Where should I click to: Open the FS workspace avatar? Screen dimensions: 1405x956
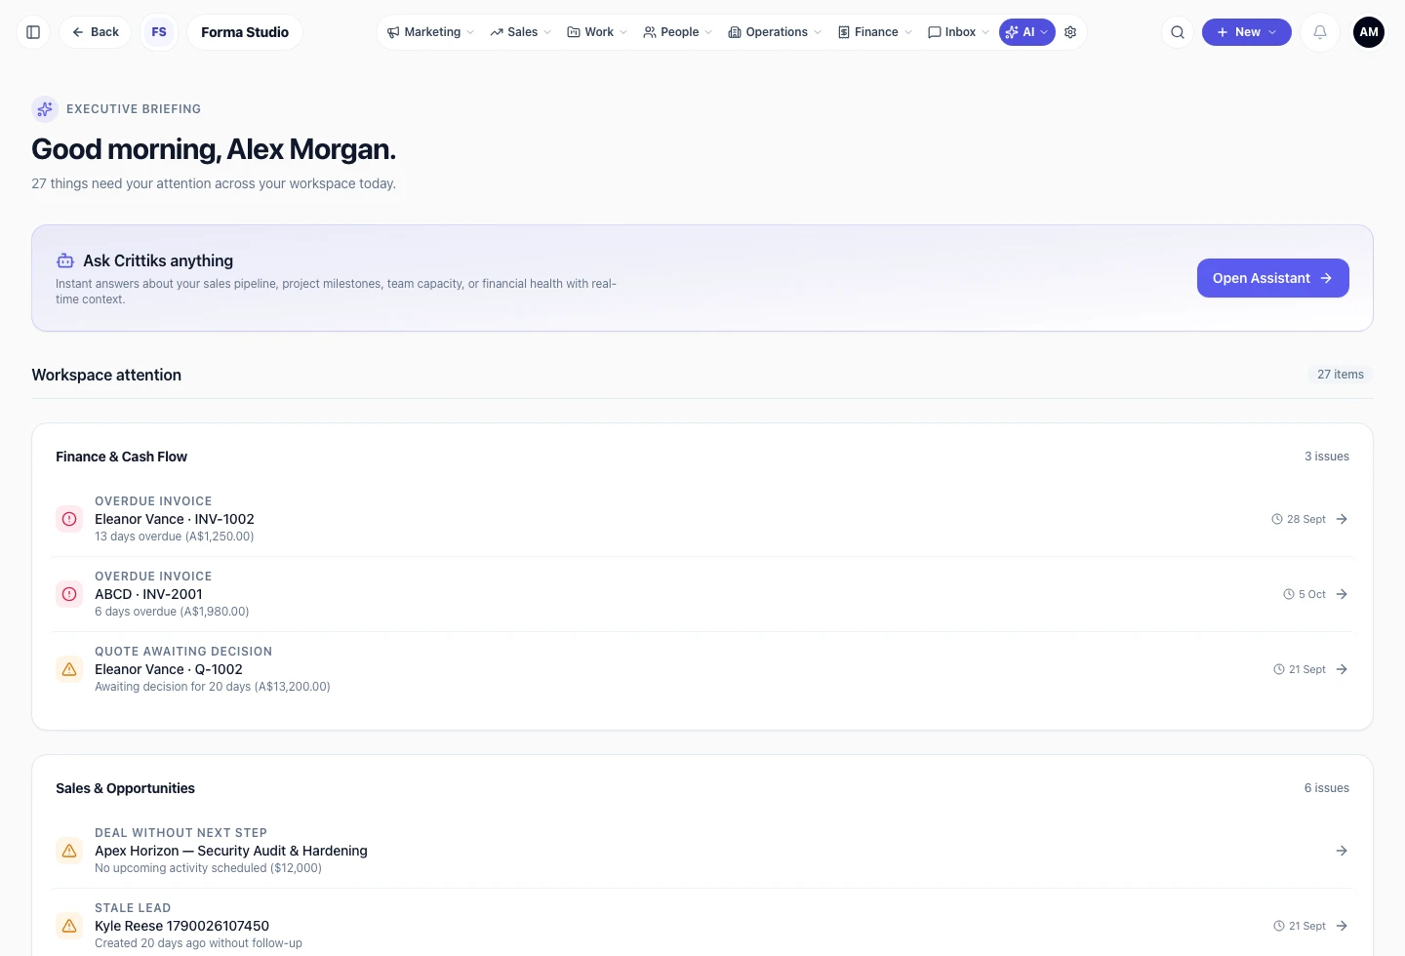[x=159, y=32]
